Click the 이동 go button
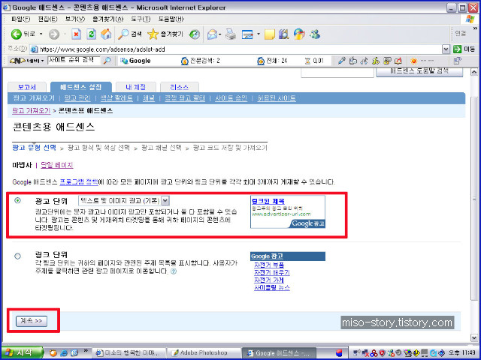The height and width of the screenshot is (360, 481). tap(464, 49)
